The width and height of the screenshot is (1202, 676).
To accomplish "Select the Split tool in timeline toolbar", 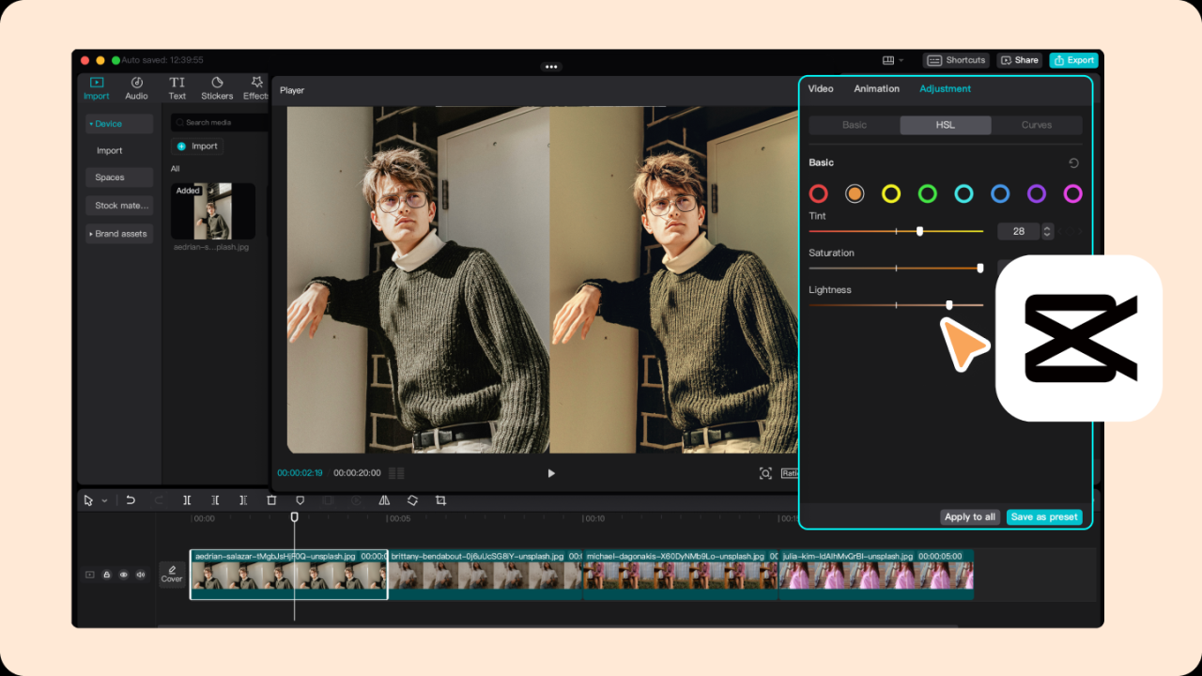I will click(x=188, y=500).
